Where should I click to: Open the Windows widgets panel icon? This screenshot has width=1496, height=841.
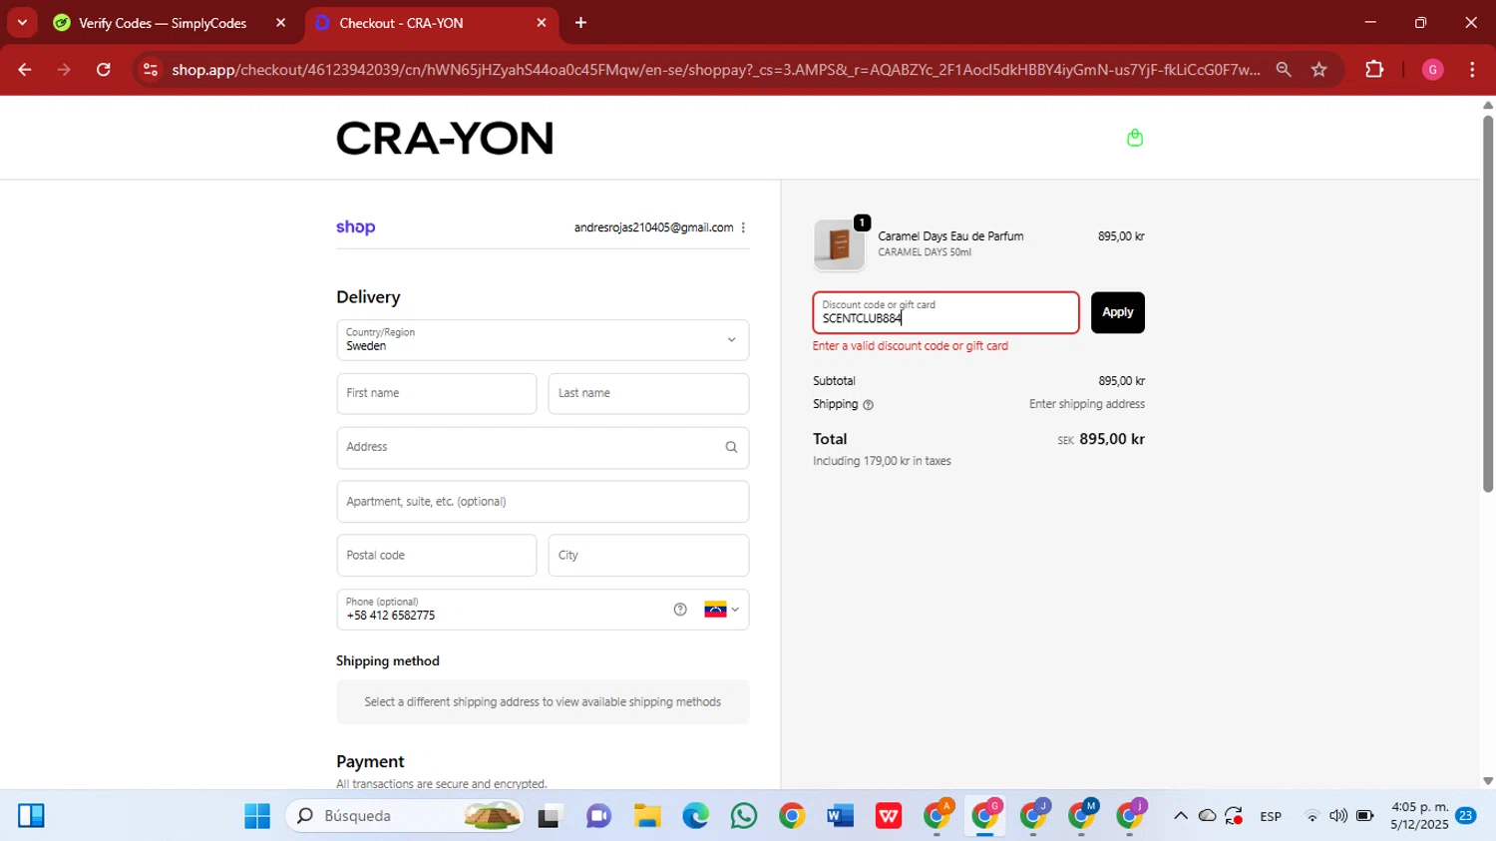(x=31, y=816)
